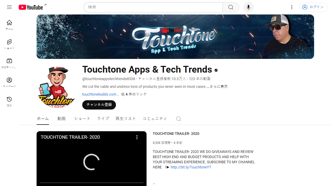332x186 pixels.
Task: Switch to the 動画 tab
Action: point(61,119)
